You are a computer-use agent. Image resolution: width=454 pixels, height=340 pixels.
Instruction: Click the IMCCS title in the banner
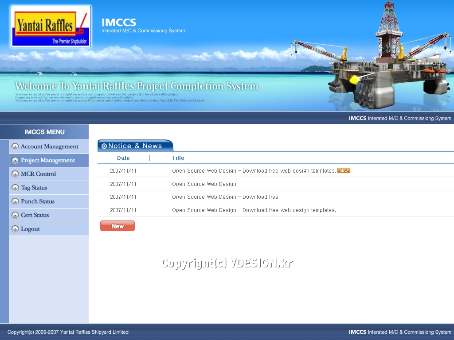pos(119,22)
